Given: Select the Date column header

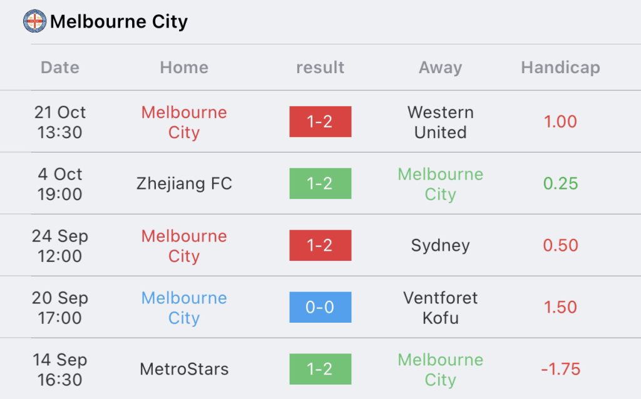Looking at the screenshot, I should coord(60,68).
